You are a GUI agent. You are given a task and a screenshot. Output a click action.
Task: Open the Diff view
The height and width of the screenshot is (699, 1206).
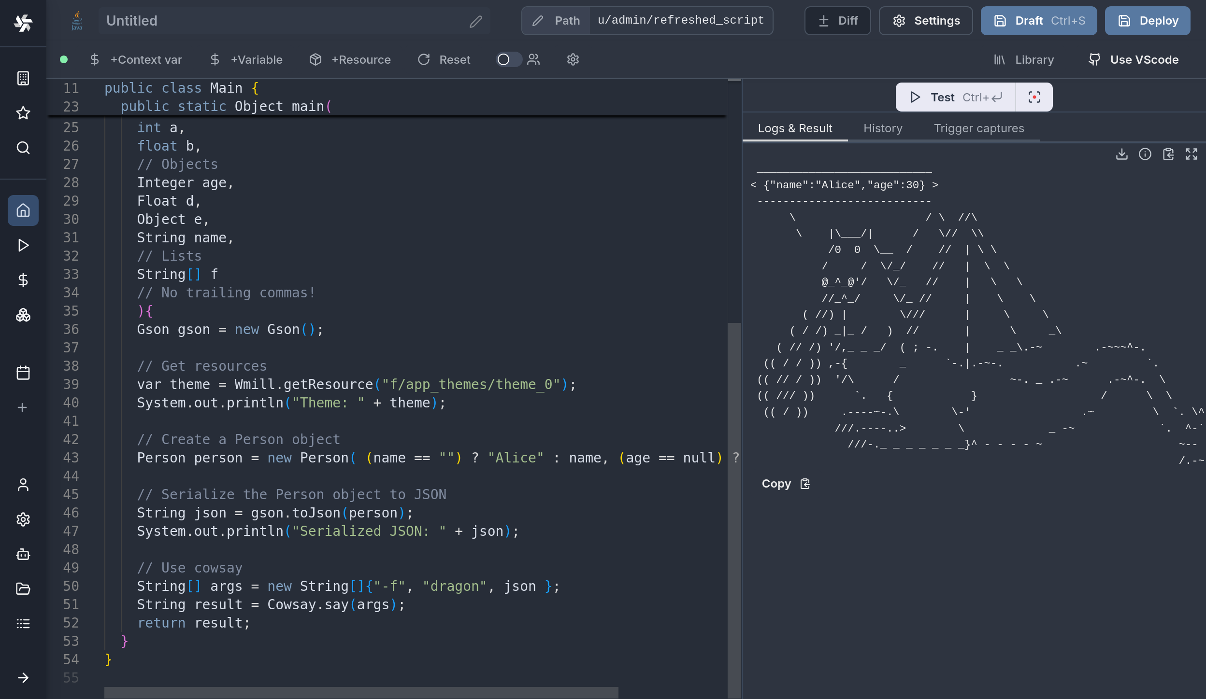(x=837, y=21)
